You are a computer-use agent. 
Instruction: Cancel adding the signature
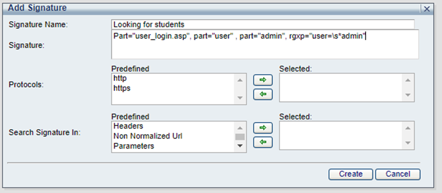point(398,174)
